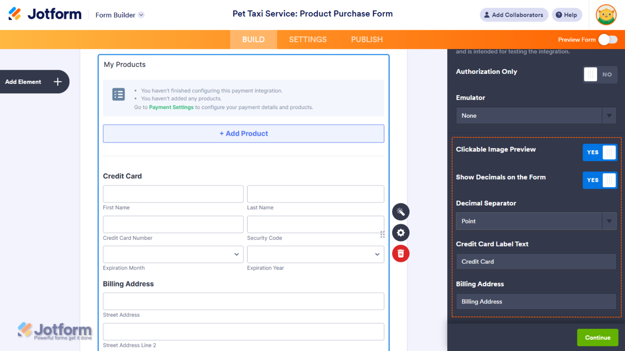Screen dimensions: 625x351
Task: Click the green Continue button
Action: coord(598,337)
